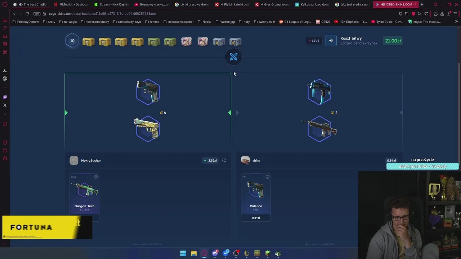Open the Nauka bookmark folder
Screen dimensions: 461x259
(204, 22)
